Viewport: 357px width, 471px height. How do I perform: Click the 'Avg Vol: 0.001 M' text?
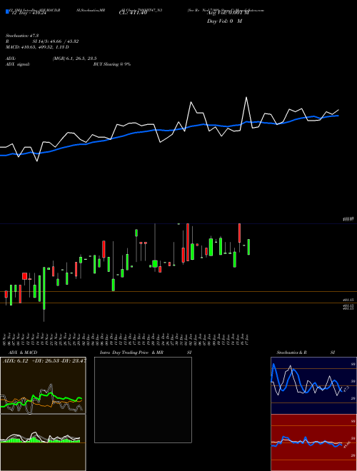click(227, 14)
